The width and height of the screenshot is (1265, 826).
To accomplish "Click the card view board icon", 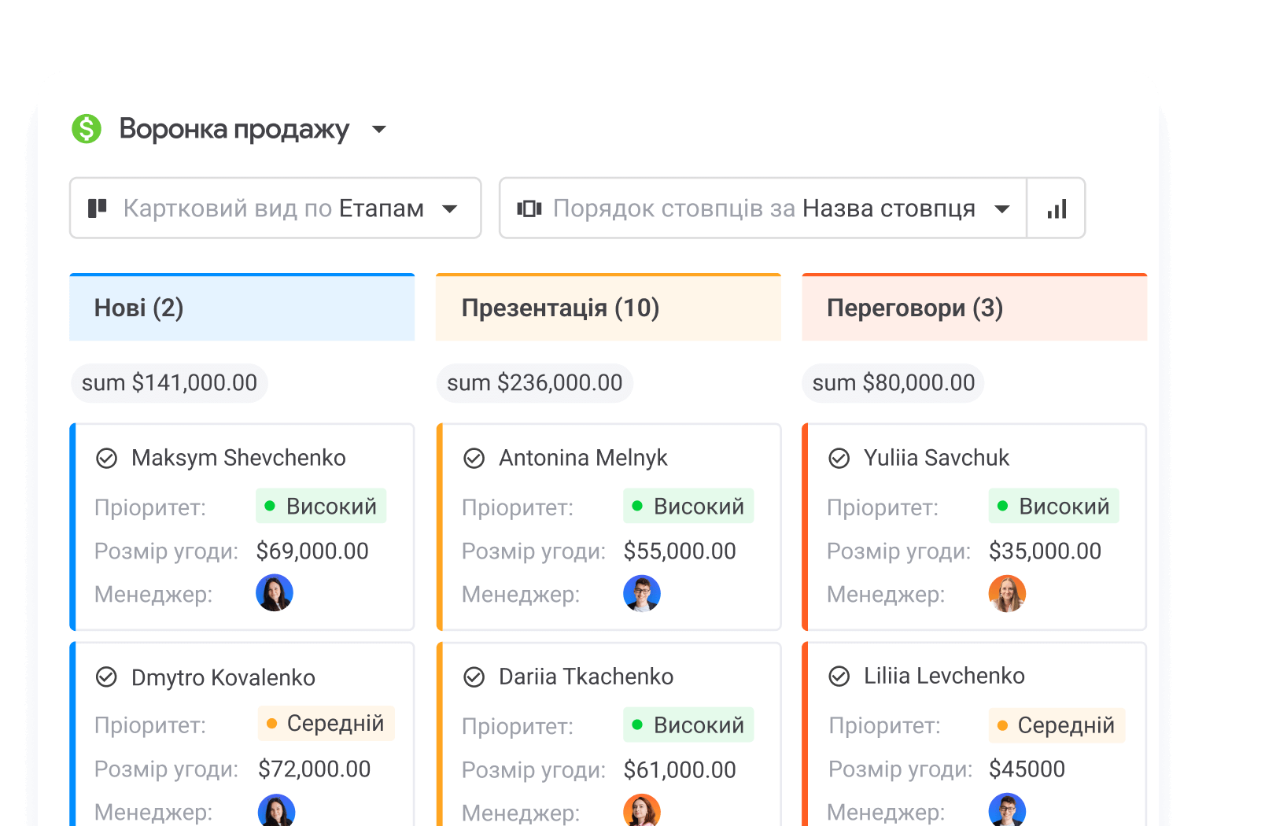I will point(98,208).
